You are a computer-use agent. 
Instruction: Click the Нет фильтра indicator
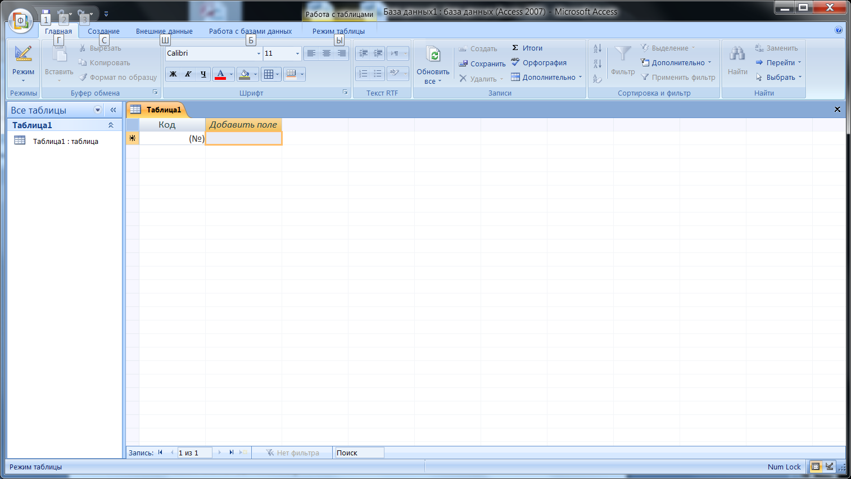[292, 453]
